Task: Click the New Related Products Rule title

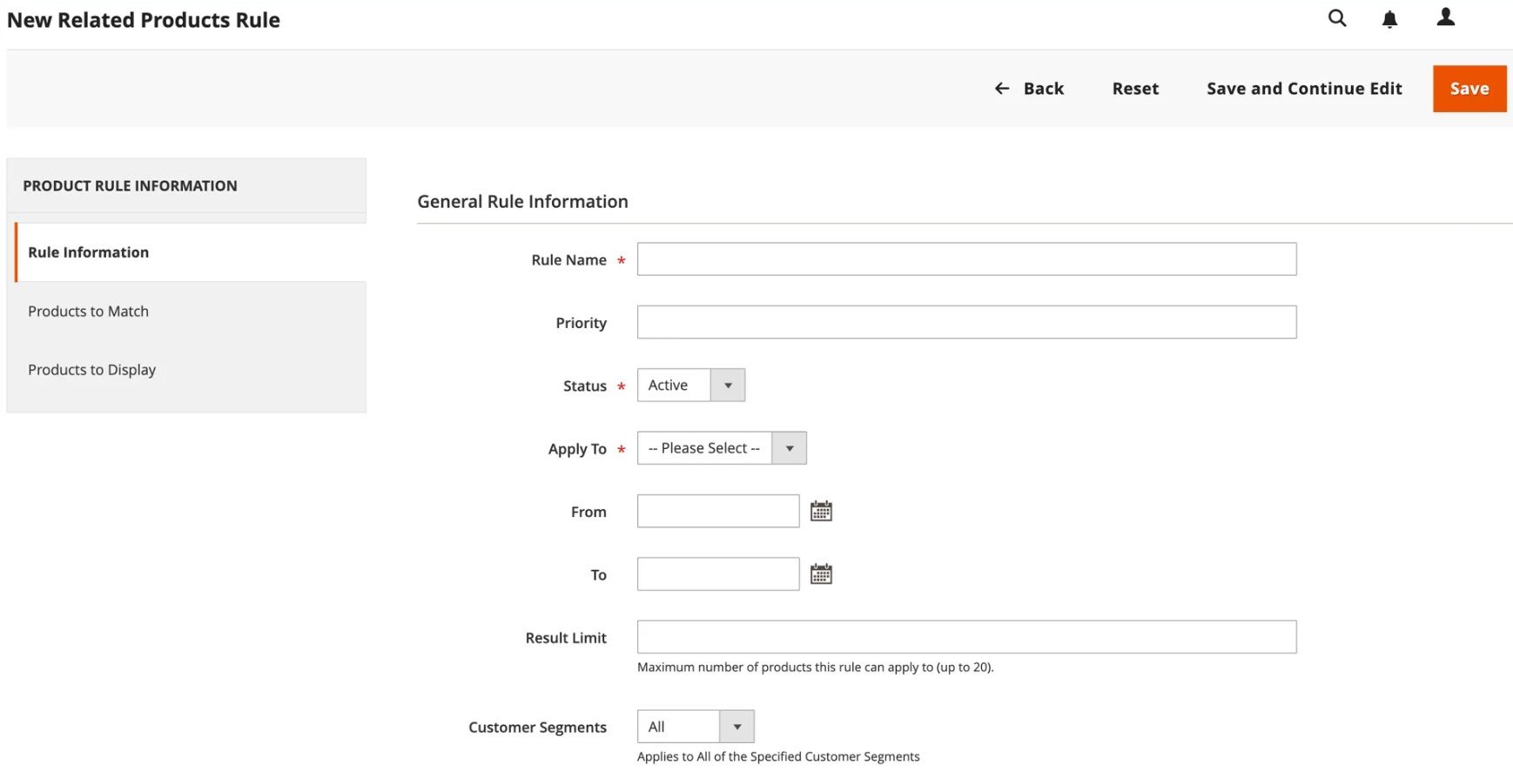Action: 144,20
